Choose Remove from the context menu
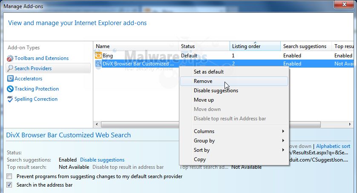 pos(234,81)
